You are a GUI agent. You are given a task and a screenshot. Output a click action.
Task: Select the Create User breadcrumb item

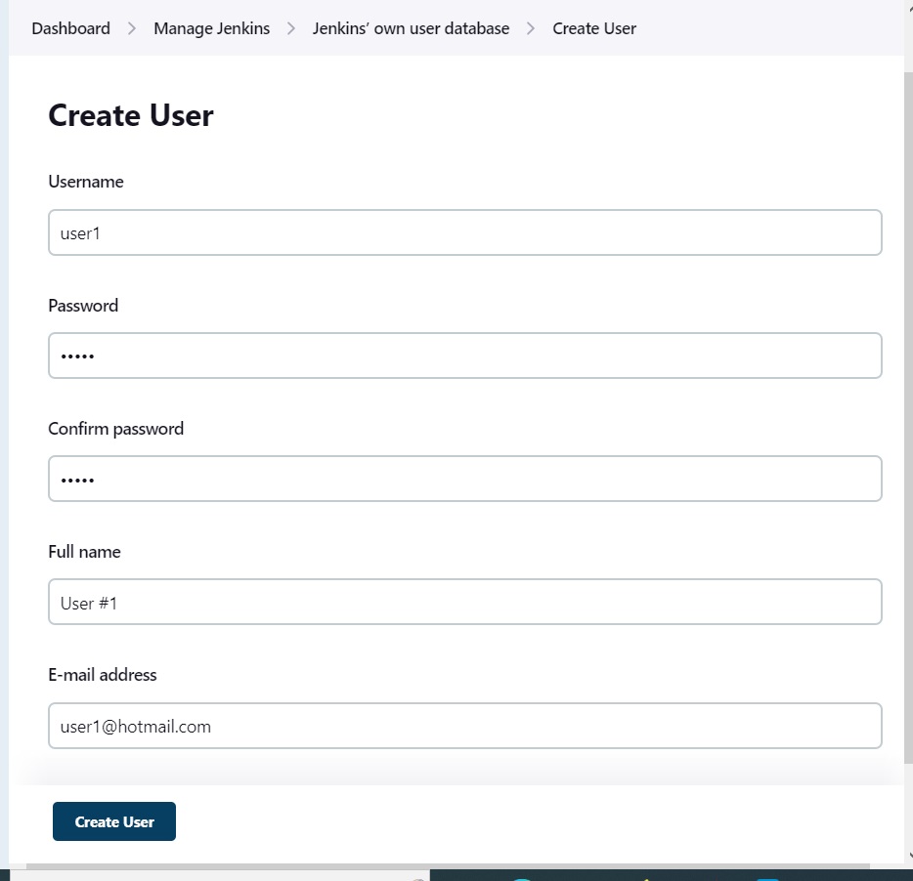[x=594, y=28]
